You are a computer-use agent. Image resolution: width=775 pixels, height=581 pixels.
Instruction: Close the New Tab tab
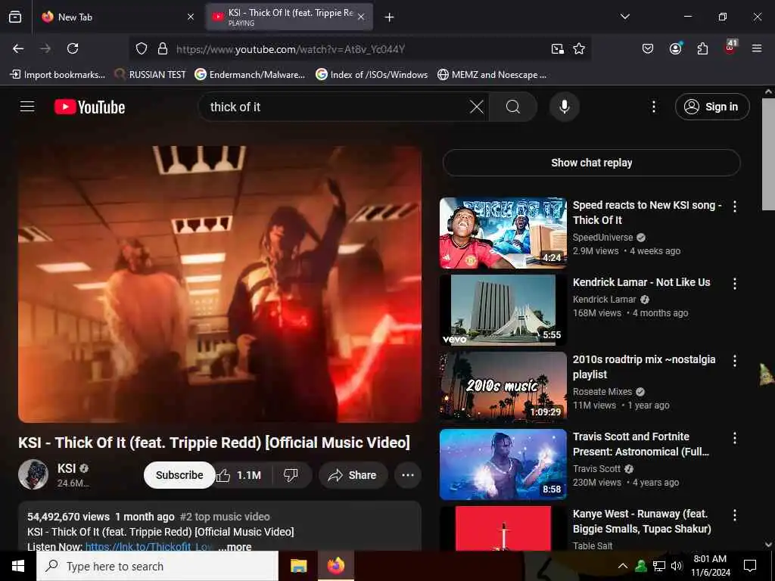[191, 17]
